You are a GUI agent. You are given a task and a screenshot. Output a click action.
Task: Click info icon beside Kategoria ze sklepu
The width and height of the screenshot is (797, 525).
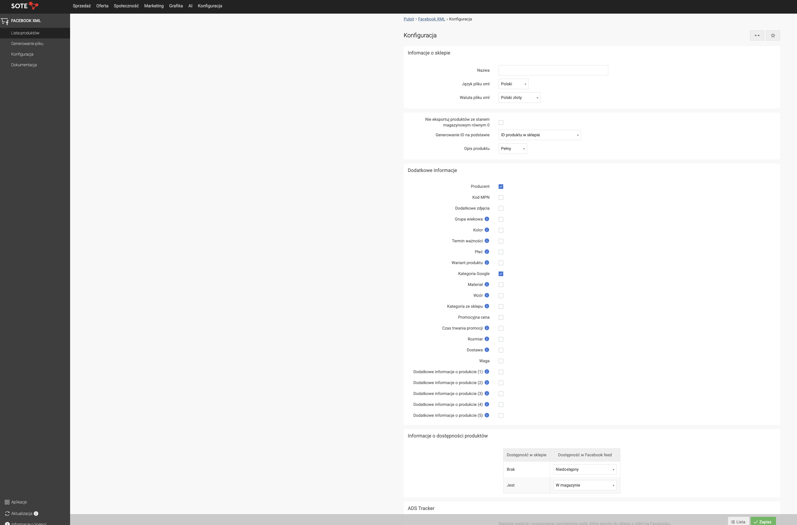coord(487,306)
